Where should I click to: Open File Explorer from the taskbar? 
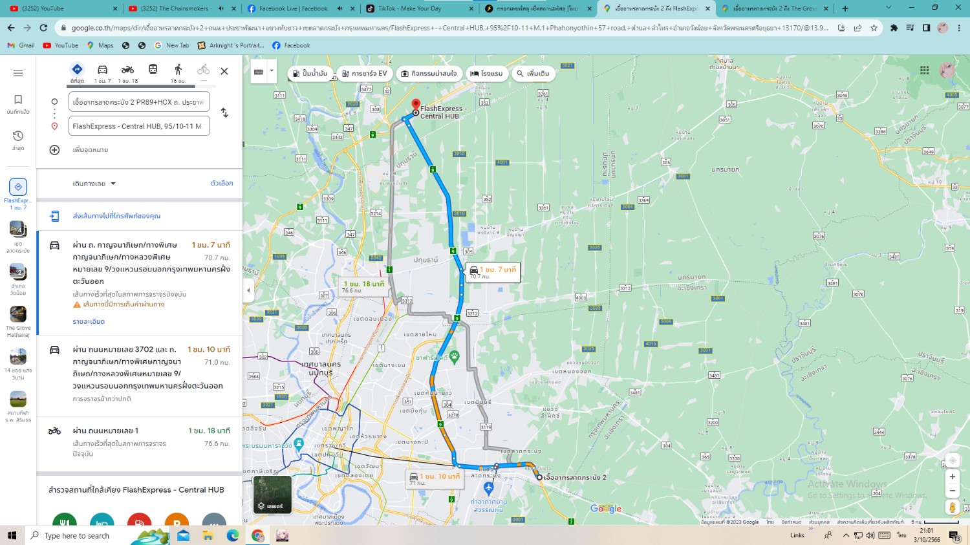point(208,535)
